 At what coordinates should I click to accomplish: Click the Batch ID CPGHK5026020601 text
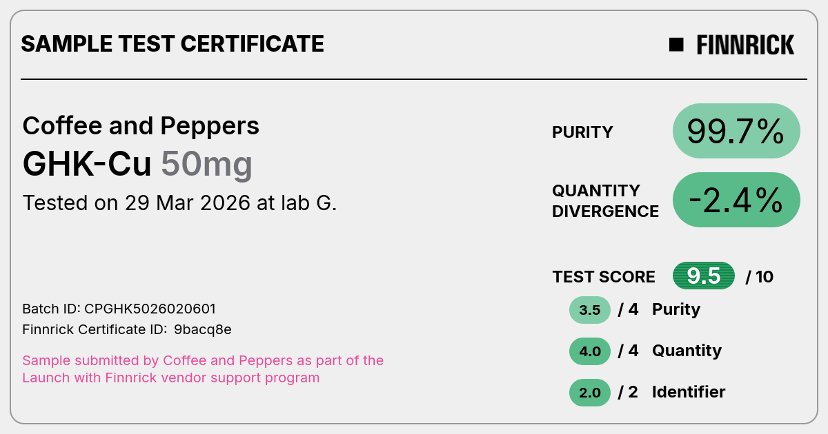pyautogui.click(x=124, y=309)
